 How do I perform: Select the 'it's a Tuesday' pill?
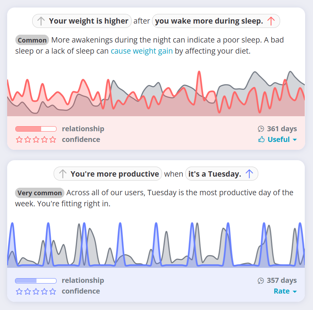(221, 174)
